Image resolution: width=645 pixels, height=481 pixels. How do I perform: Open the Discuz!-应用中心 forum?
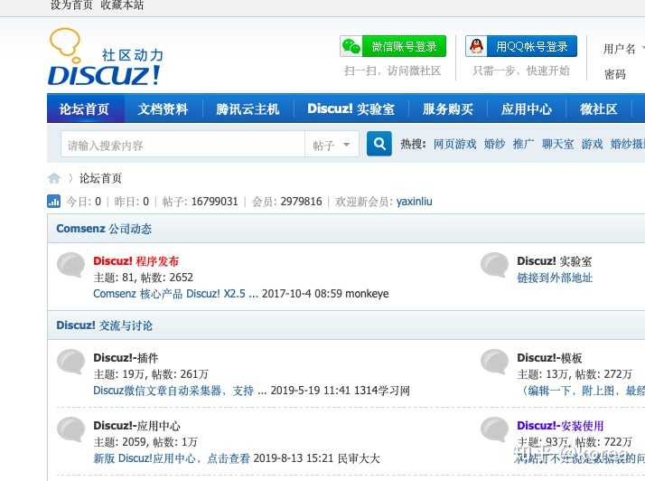click(x=137, y=426)
